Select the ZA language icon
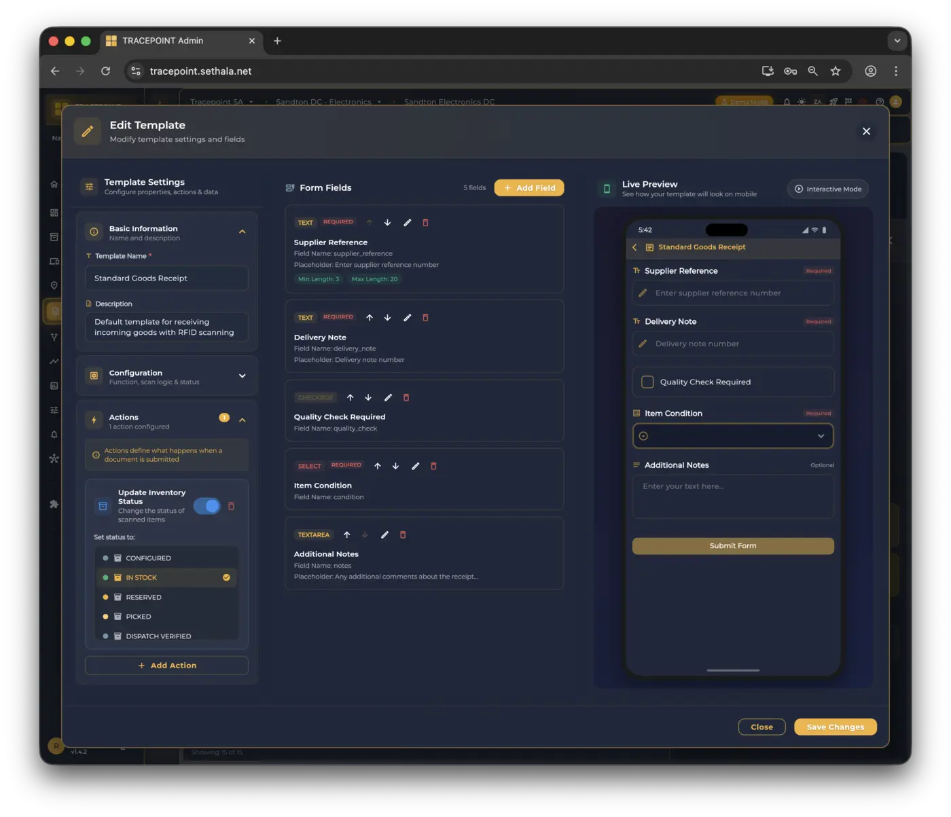Image resolution: width=951 pixels, height=817 pixels. (x=818, y=101)
